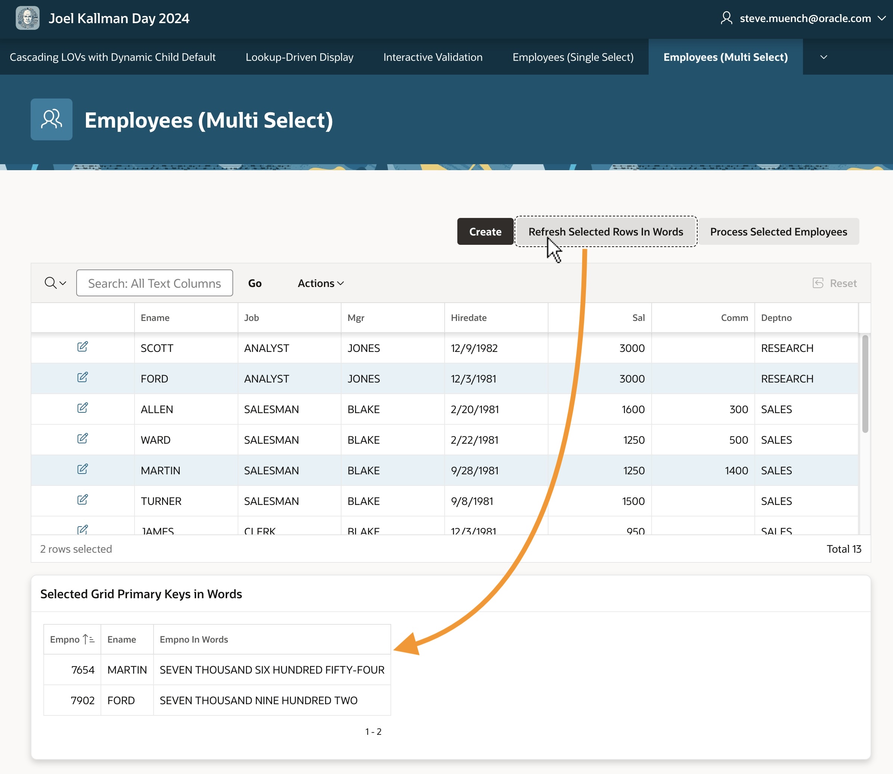Switch to Employees (Single Select) tab
The width and height of the screenshot is (893, 774).
coord(572,57)
